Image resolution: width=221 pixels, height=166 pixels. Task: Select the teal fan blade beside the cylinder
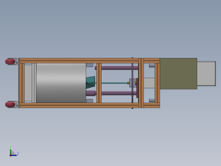click(91, 83)
